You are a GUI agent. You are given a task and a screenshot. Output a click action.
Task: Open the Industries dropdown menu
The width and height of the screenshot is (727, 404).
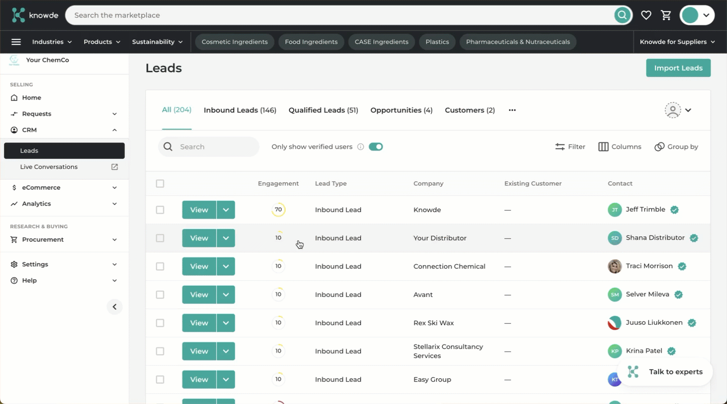point(52,42)
